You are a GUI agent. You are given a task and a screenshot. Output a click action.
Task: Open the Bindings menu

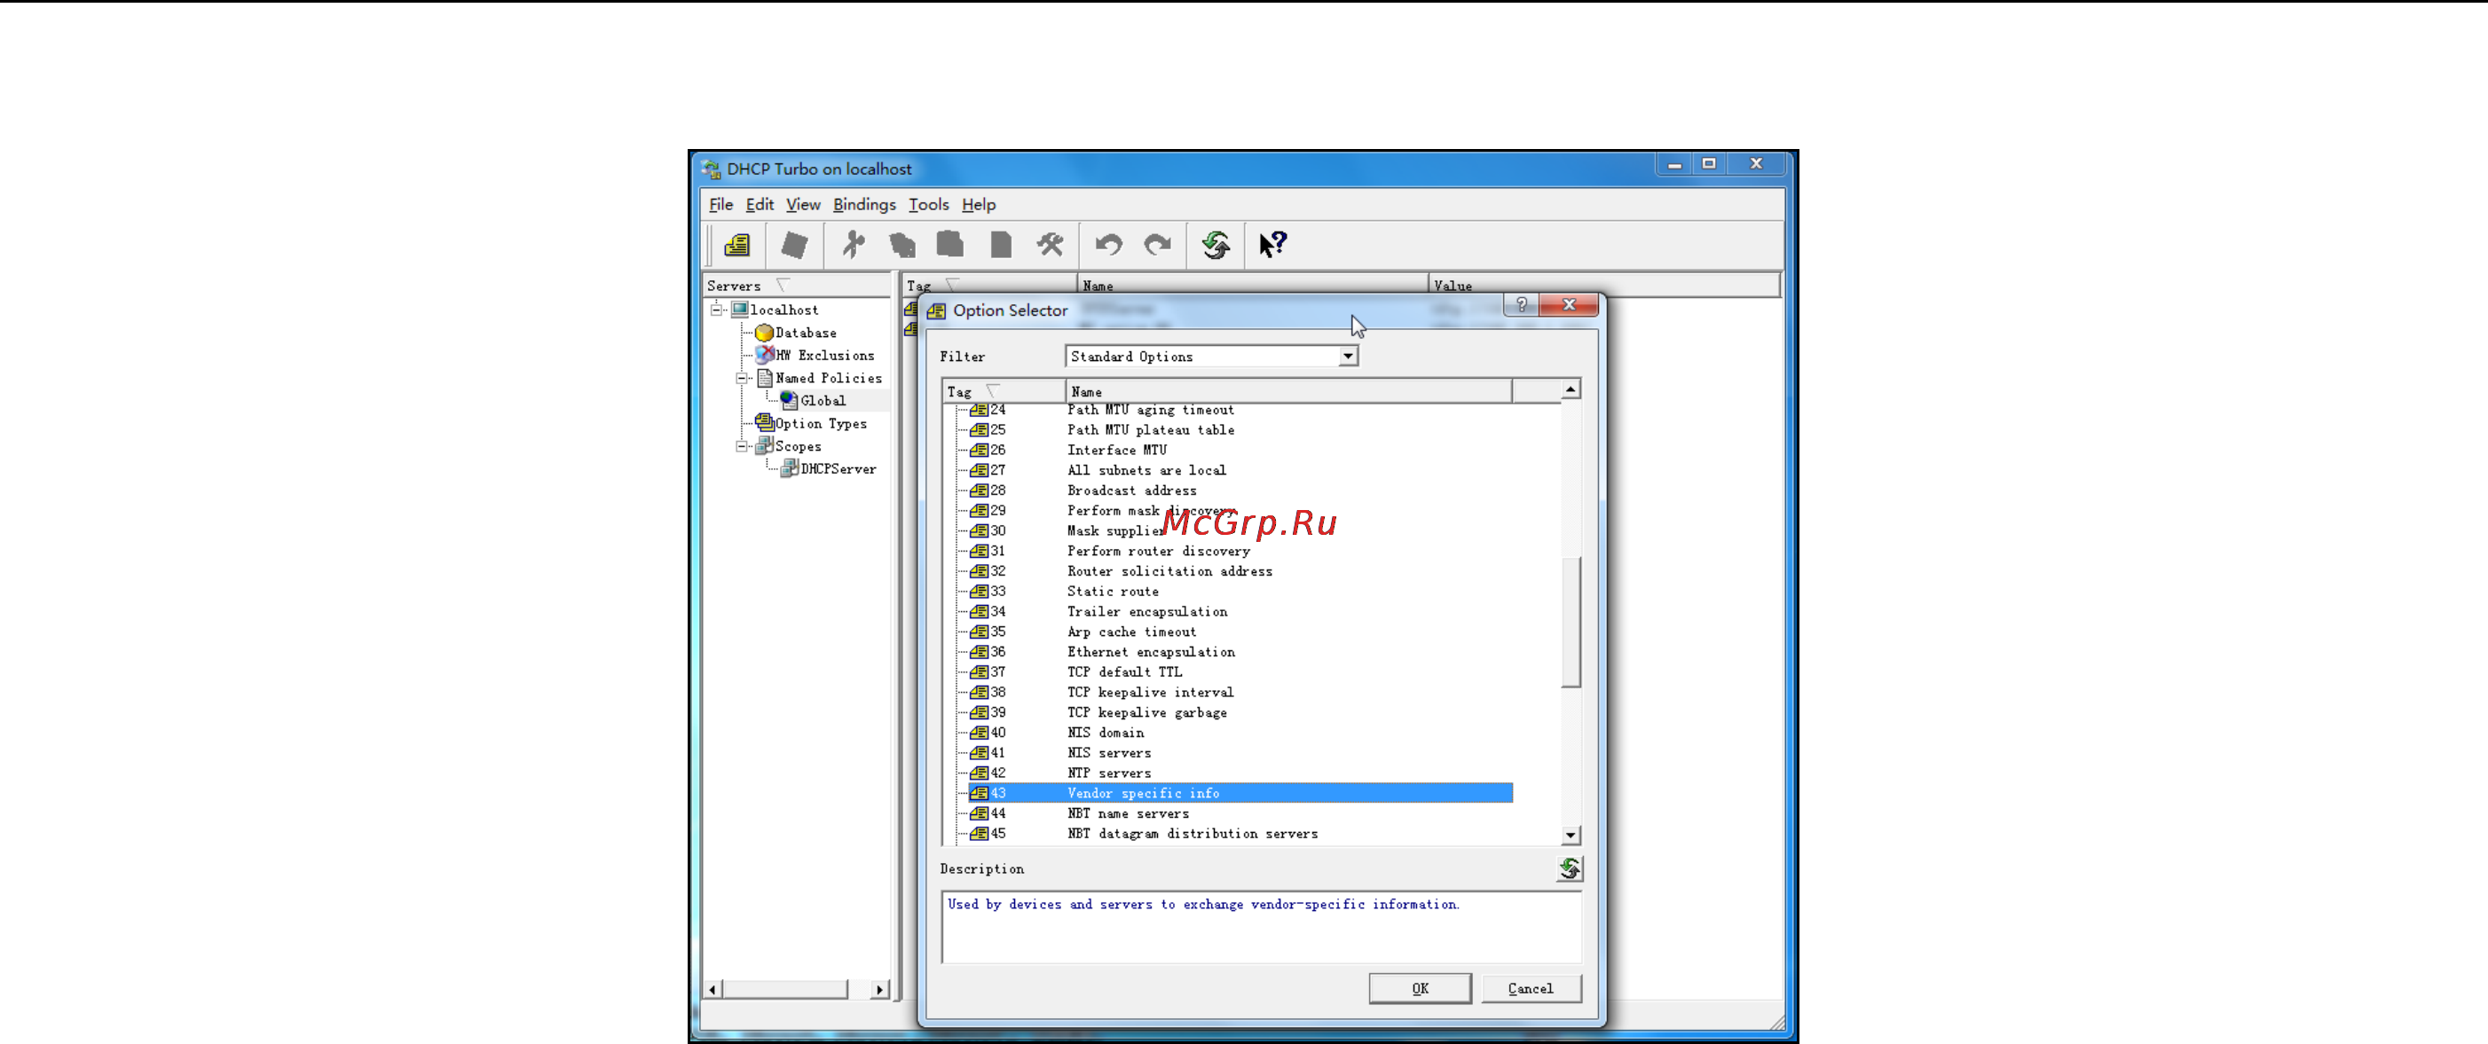point(864,205)
